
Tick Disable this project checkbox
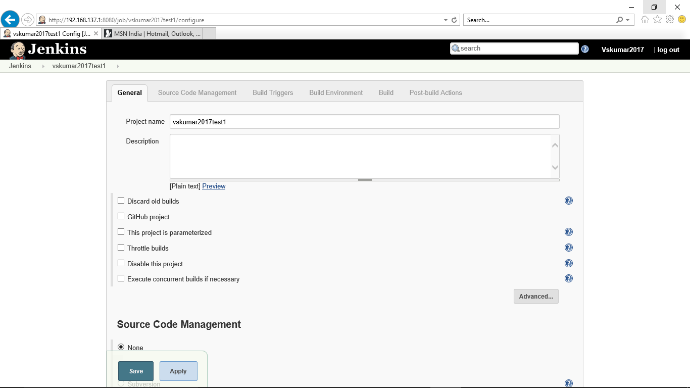(121, 263)
